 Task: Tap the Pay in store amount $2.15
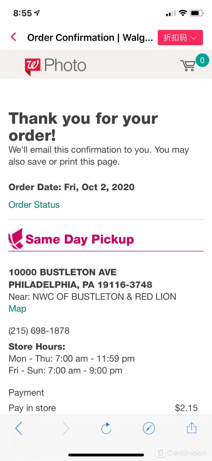coord(186,408)
